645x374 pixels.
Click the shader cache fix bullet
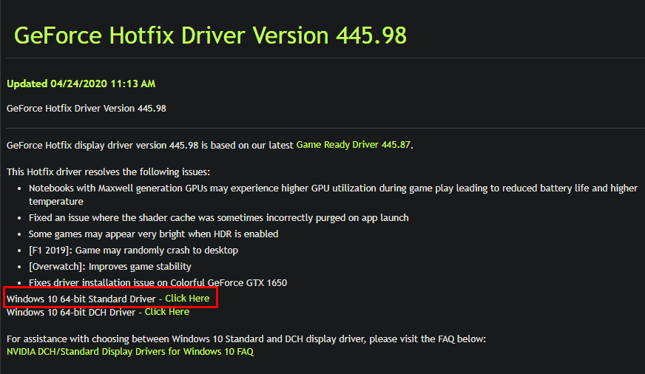(218, 218)
